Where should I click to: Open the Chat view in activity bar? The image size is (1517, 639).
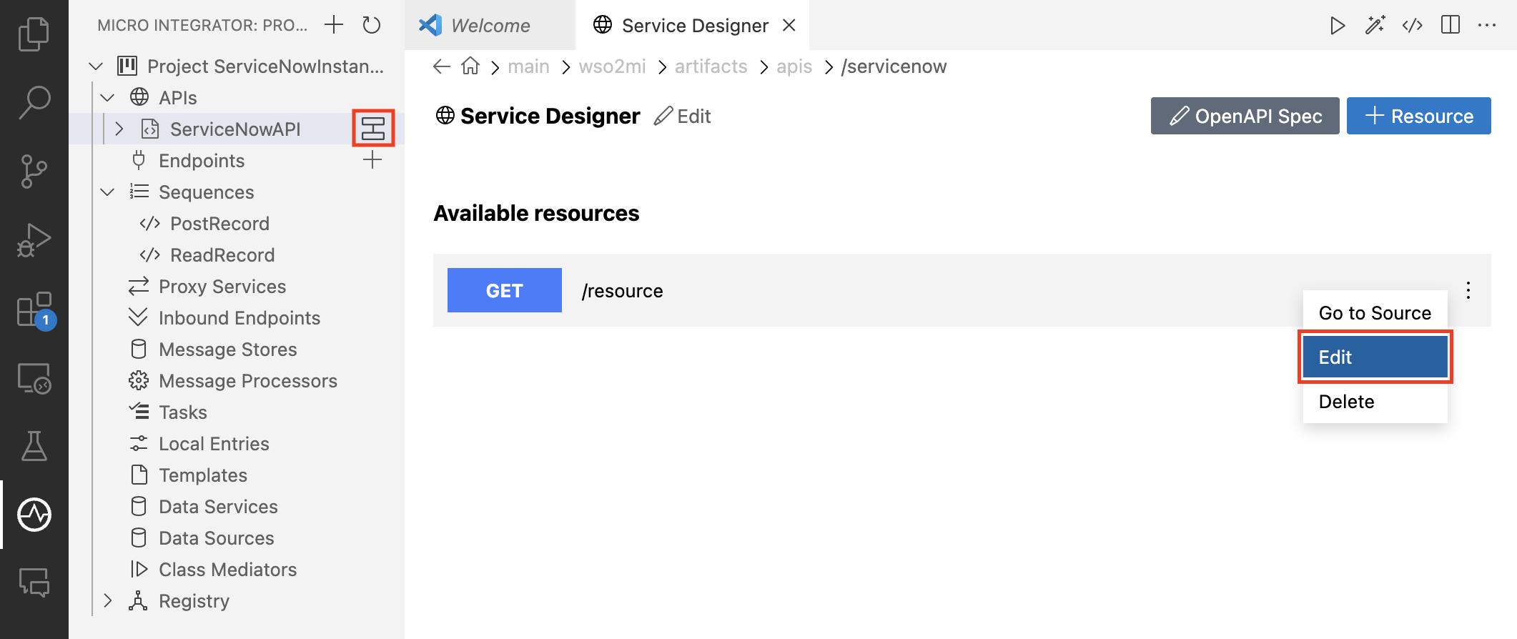[34, 583]
